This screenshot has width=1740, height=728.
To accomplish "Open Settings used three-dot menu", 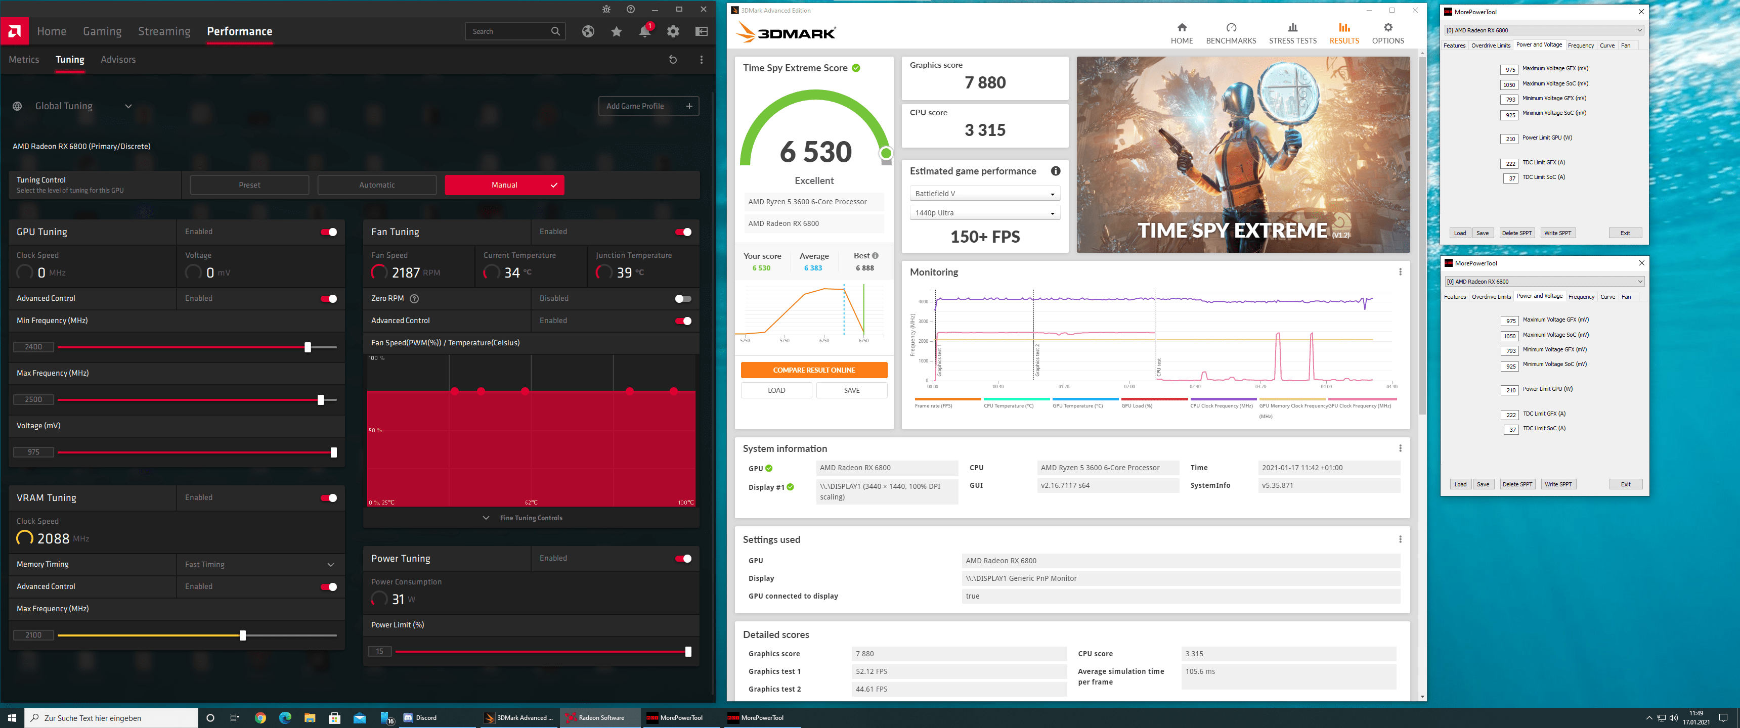I will pyautogui.click(x=1400, y=539).
